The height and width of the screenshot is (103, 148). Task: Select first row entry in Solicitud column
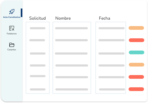38,28
